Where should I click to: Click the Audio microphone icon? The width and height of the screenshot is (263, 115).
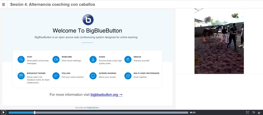93,59
